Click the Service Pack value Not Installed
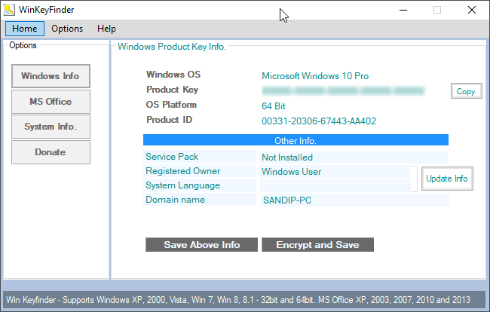 (354, 157)
